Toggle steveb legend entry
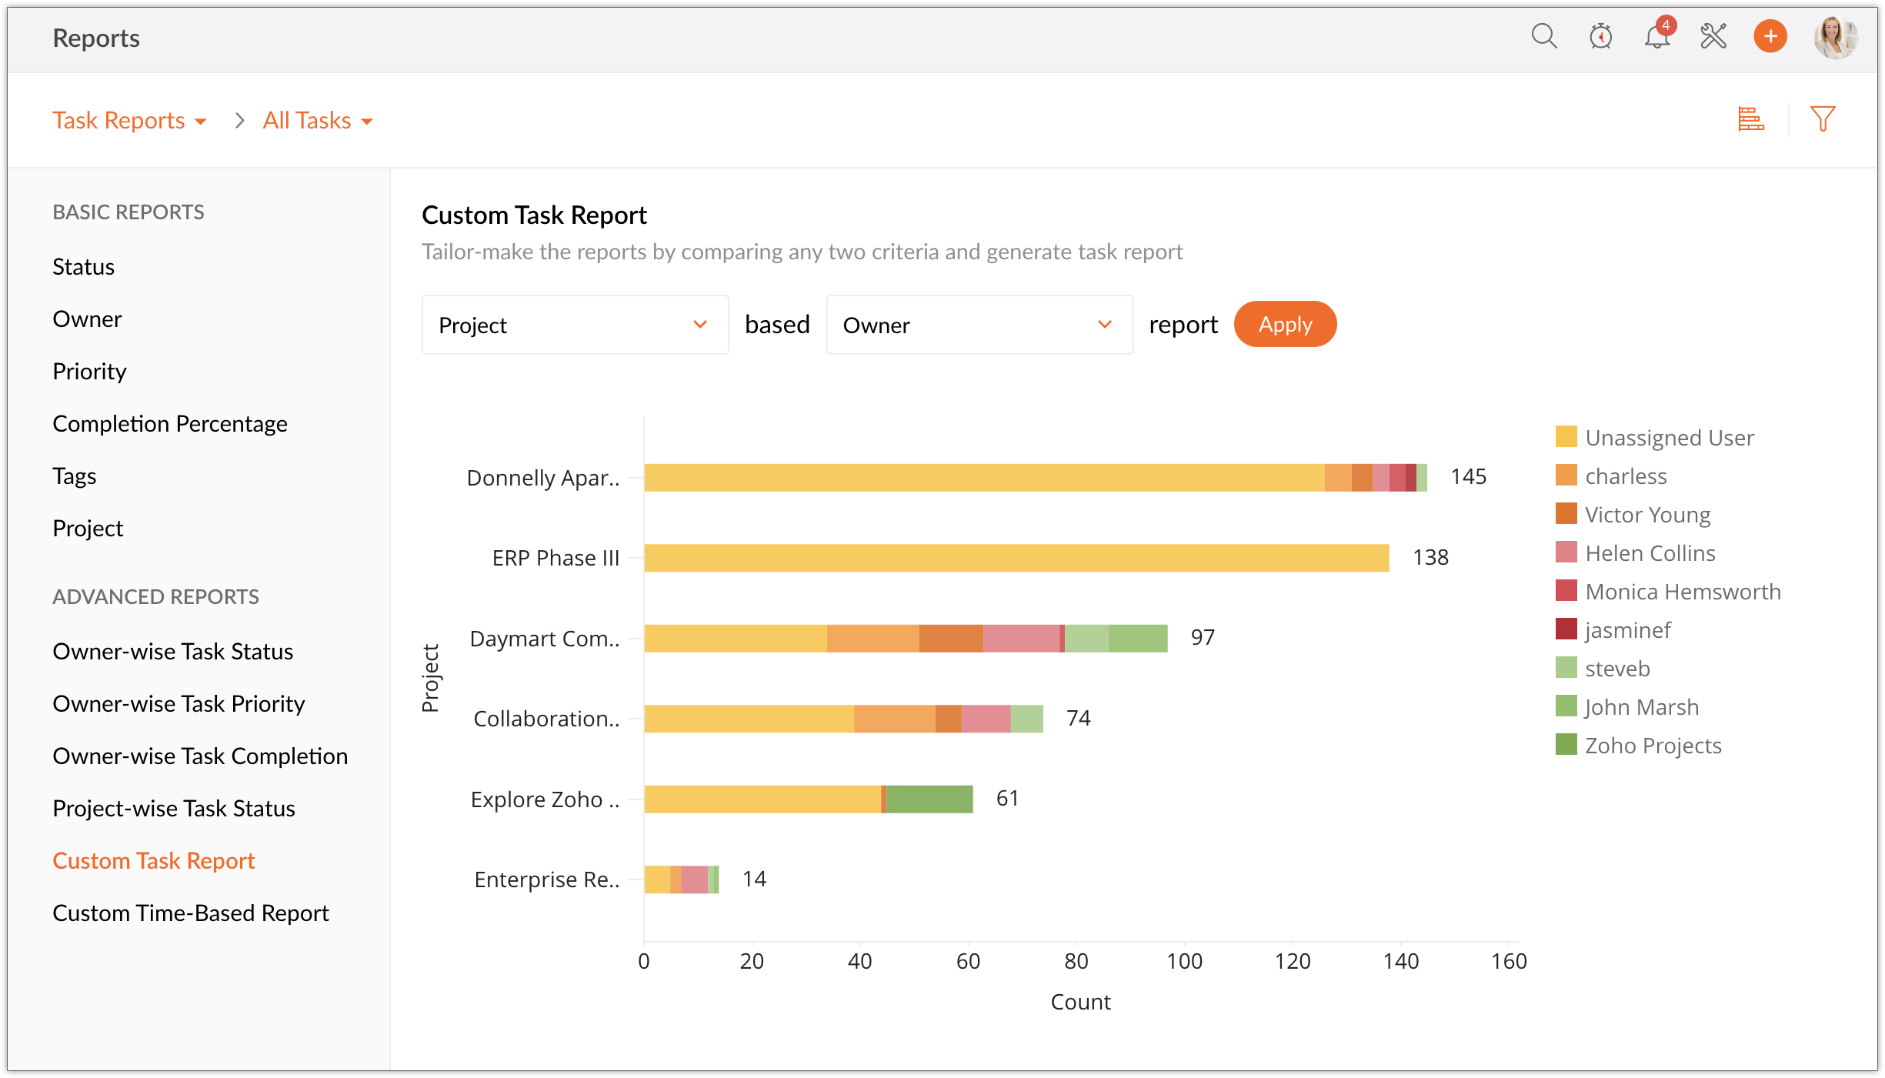This screenshot has width=1885, height=1078. [1617, 668]
